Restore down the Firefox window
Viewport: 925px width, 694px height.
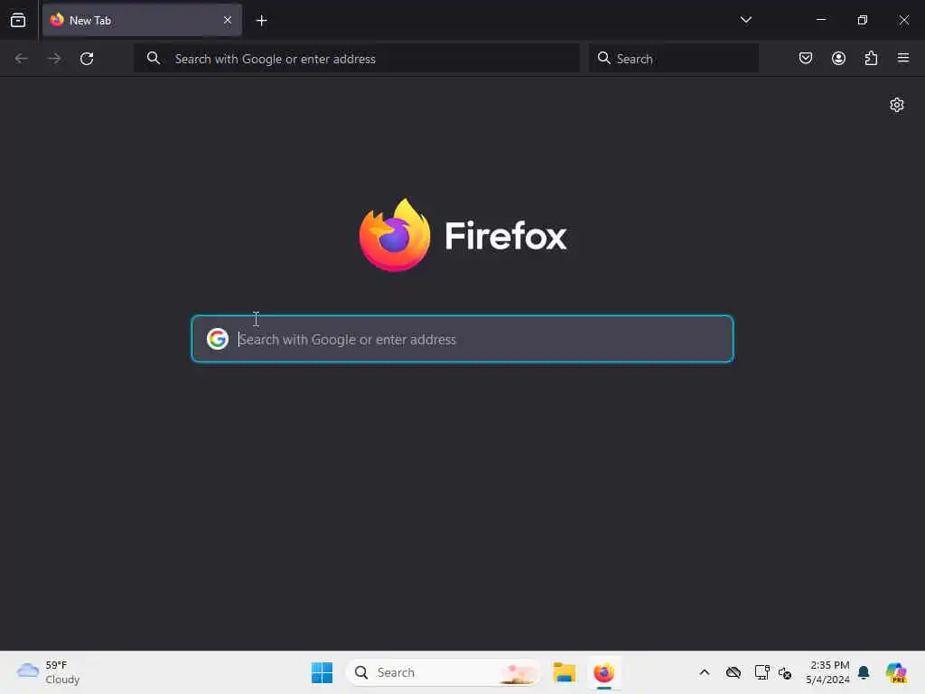coord(862,20)
